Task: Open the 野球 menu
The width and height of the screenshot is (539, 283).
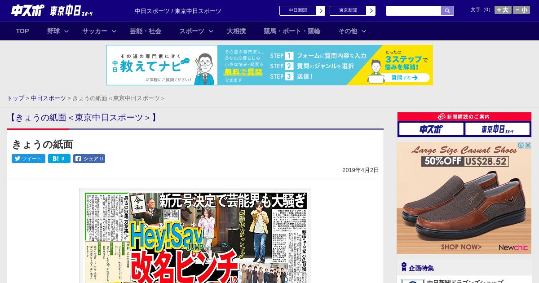Action: pos(53,31)
